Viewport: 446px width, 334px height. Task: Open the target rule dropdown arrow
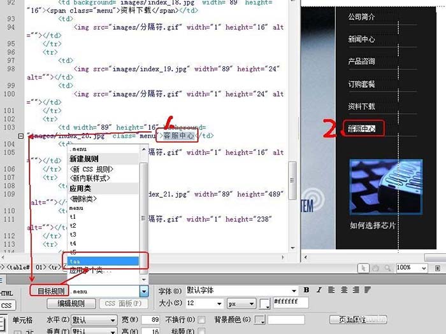[x=144, y=291]
